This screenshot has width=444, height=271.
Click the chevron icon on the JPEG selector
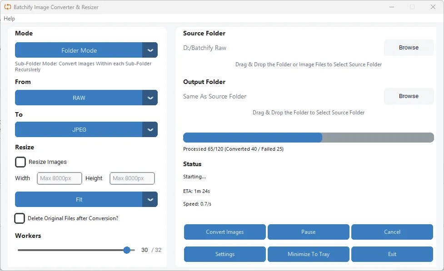coord(150,129)
